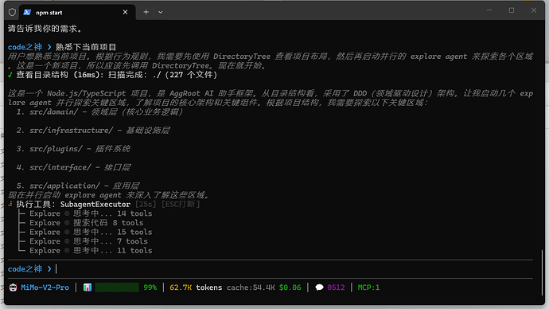Click the 62.7K tokens counter
Image resolution: width=549 pixels, height=309 pixels.
[196, 287]
